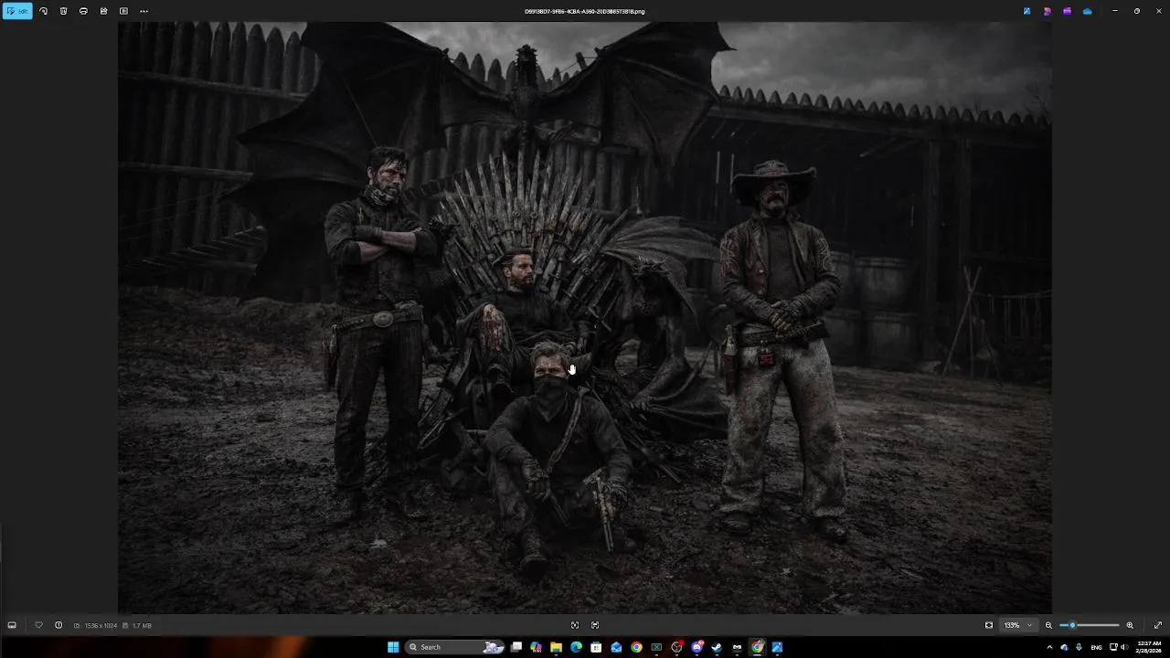Image resolution: width=1170 pixels, height=658 pixels.
Task: Rotate the photo with the rotate icon
Action: click(43, 11)
